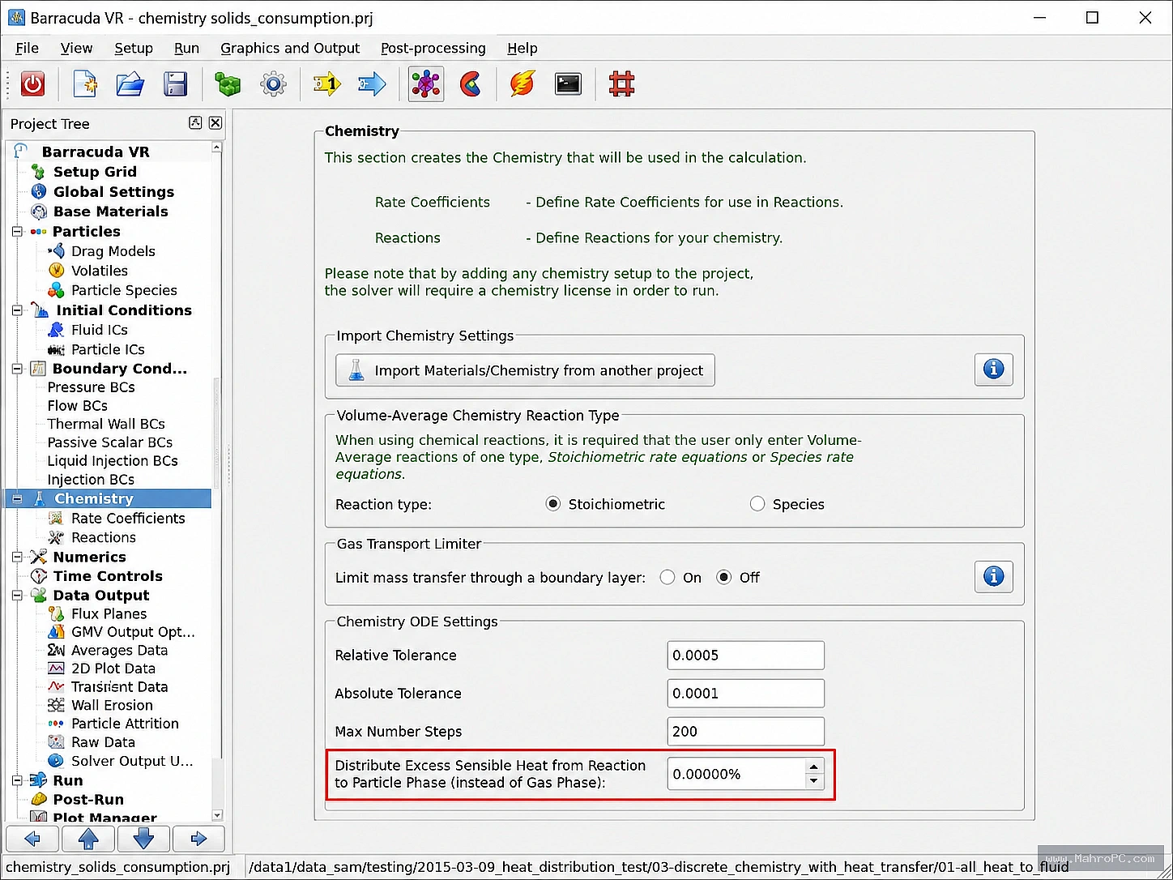Click the Relative Tolerance field
This screenshot has width=1173, height=880.
pos(745,656)
